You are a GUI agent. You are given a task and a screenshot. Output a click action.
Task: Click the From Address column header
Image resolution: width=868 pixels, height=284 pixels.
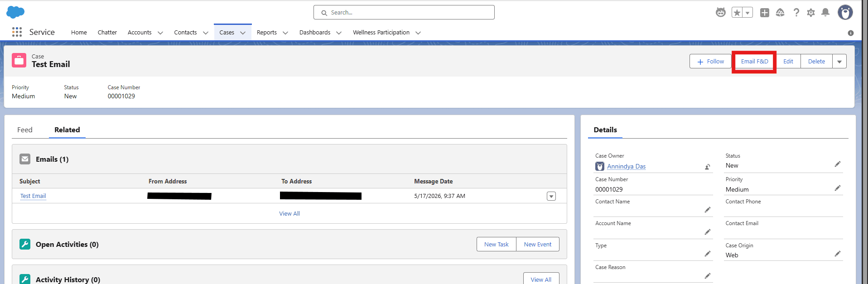tap(168, 181)
